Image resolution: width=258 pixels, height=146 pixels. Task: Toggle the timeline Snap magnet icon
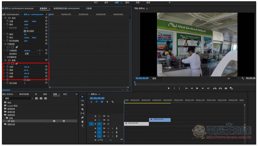click(x=96, y=102)
